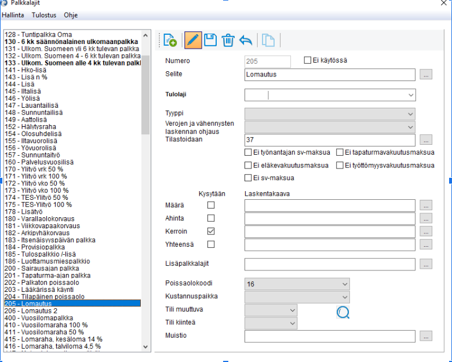The image size is (452, 362).
Task: Save with the floppy disk icon
Action: click(210, 40)
